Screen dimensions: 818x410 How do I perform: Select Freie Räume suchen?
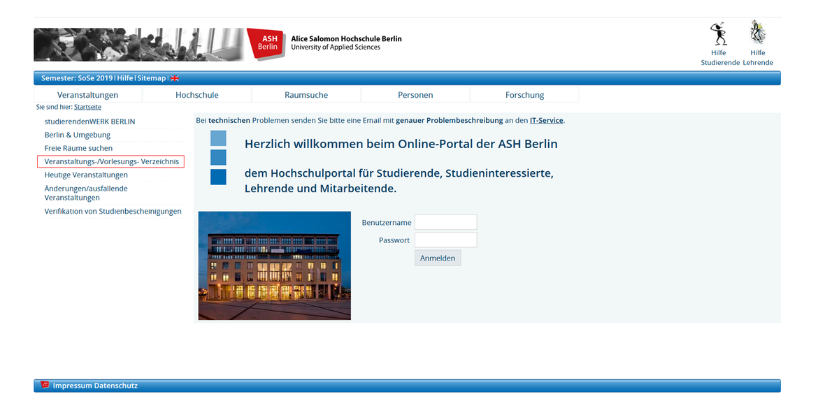click(x=79, y=147)
